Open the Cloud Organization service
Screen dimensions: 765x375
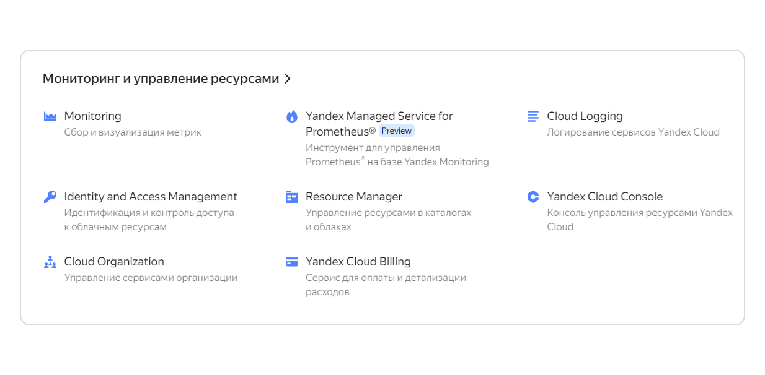coord(114,262)
